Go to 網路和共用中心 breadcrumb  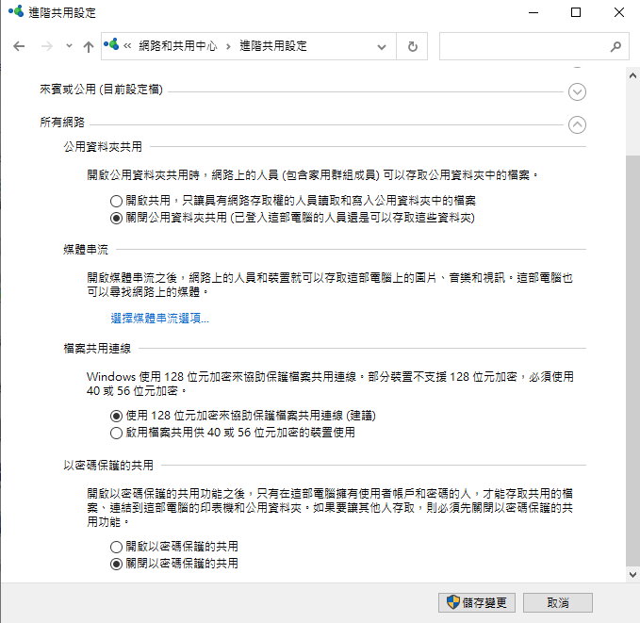tap(177, 46)
